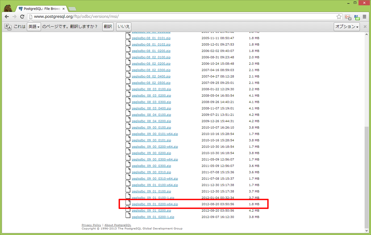371x235 pixels.
Task: Close the translation bar
Action: pos(365,26)
